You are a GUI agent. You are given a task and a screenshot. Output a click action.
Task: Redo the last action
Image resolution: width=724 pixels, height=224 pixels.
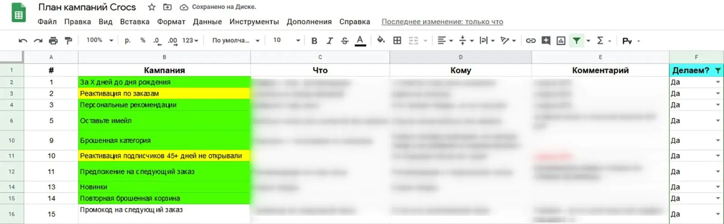click(38, 41)
